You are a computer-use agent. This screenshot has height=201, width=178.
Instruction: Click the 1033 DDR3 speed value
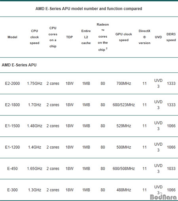tap(171, 169)
